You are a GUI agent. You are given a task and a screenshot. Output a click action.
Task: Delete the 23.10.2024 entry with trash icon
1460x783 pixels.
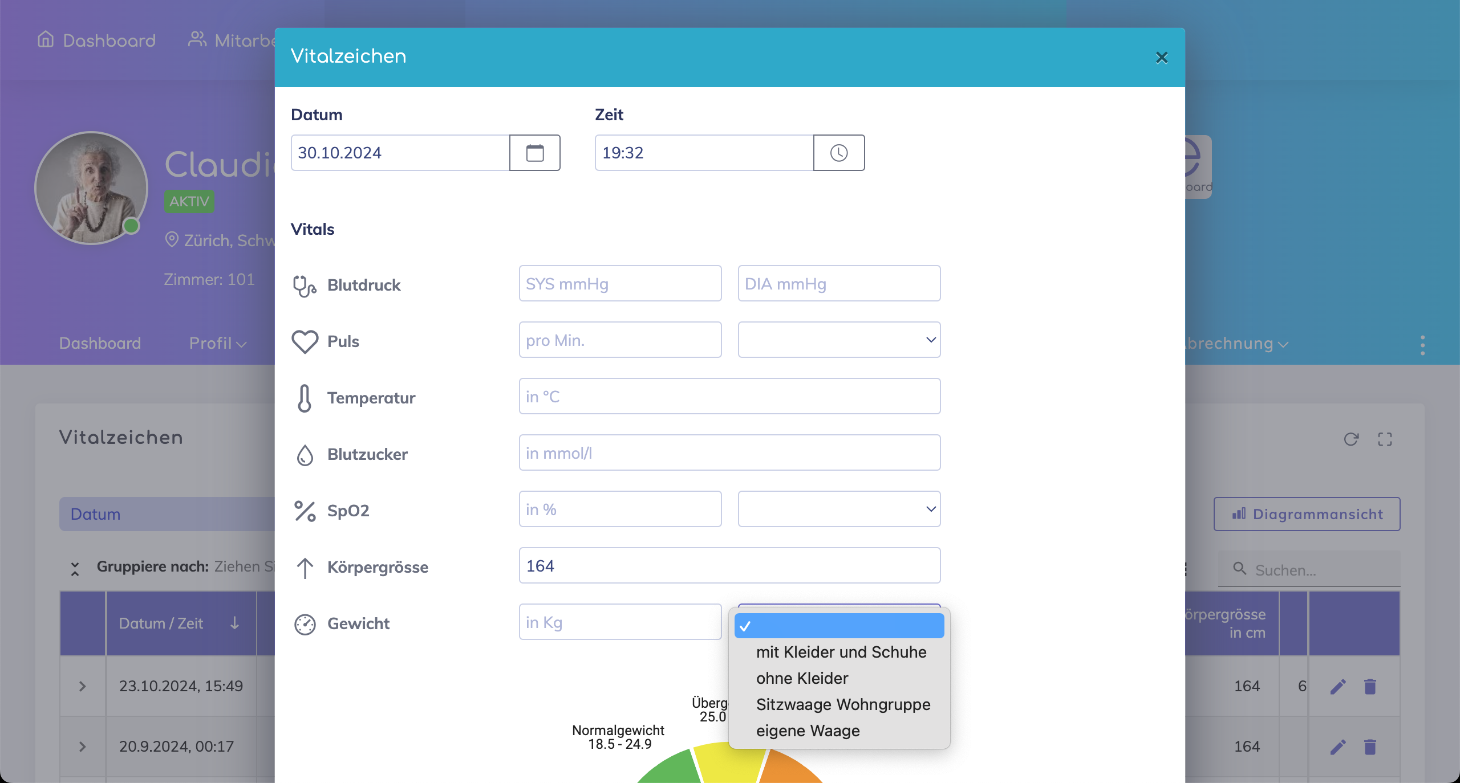[1370, 686]
